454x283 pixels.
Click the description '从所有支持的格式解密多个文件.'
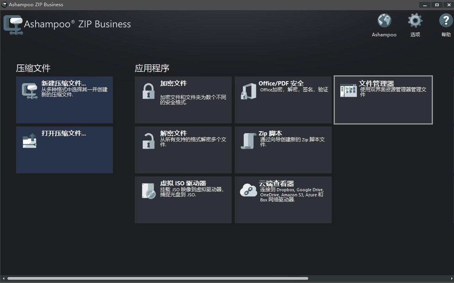(193, 142)
